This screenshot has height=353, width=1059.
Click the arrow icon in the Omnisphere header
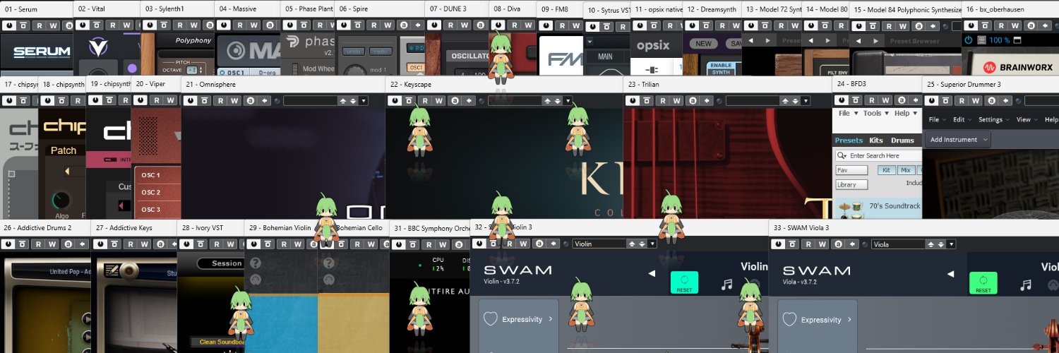click(x=264, y=100)
